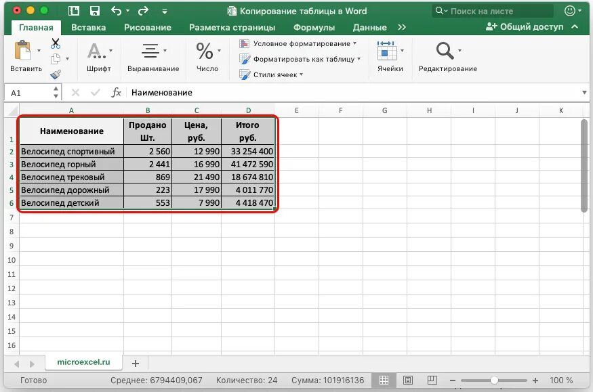Expand the Стили ячеек dropdown

[302, 74]
